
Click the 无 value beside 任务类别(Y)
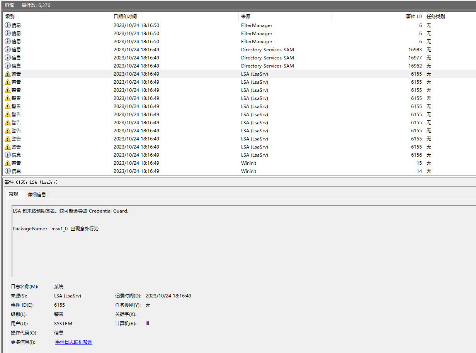(148, 305)
